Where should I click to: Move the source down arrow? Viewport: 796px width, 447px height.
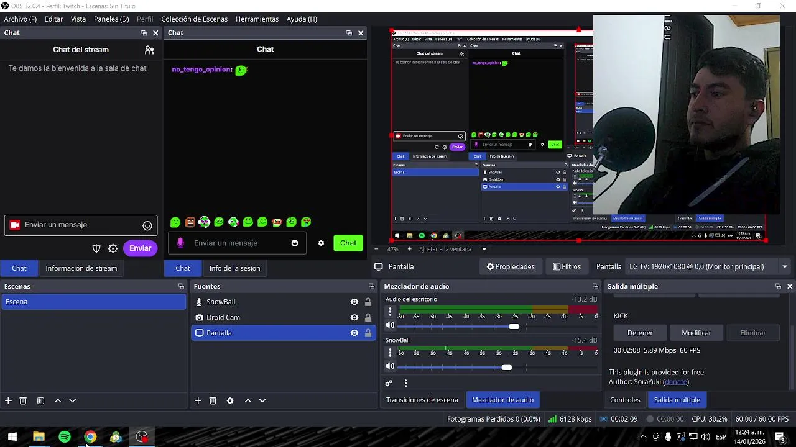click(262, 400)
